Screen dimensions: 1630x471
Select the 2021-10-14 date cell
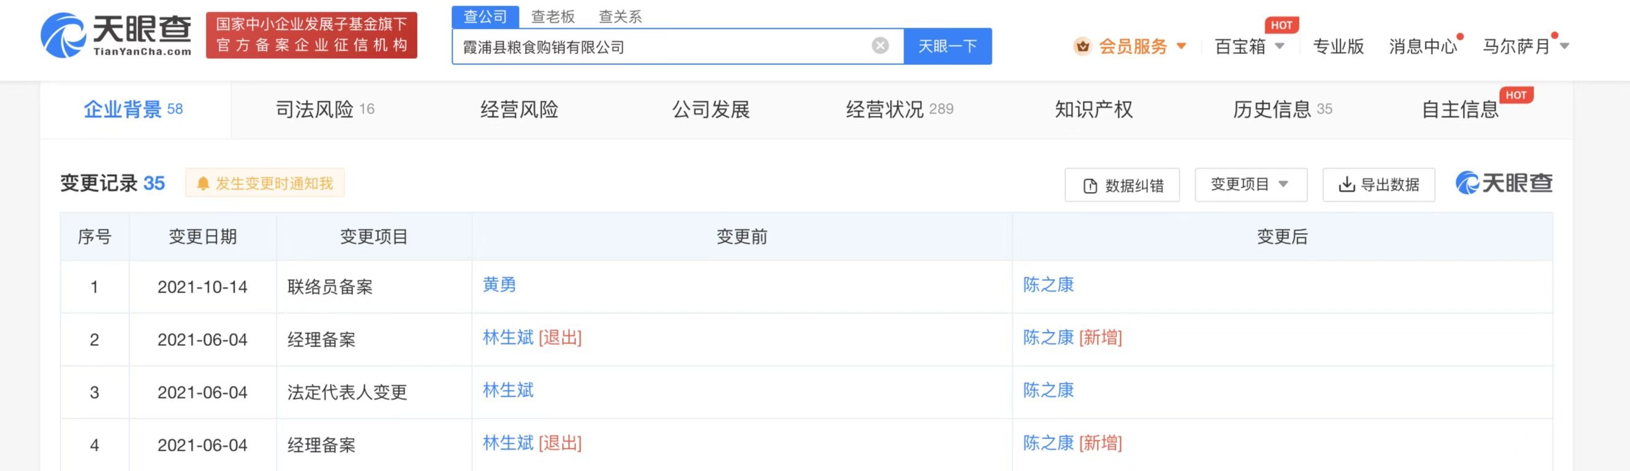[x=203, y=287]
